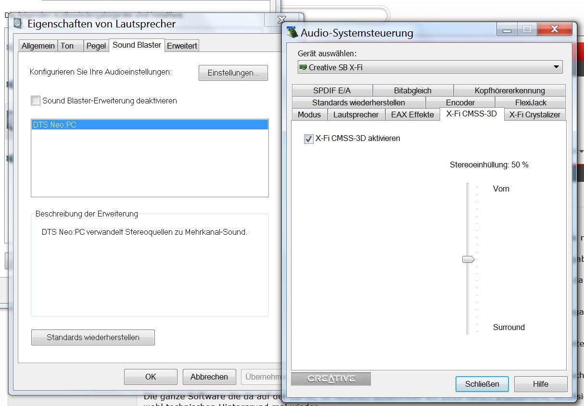Open the X-Fi Crystalizer tab
This screenshot has height=406, width=584.
[x=534, y=114]
